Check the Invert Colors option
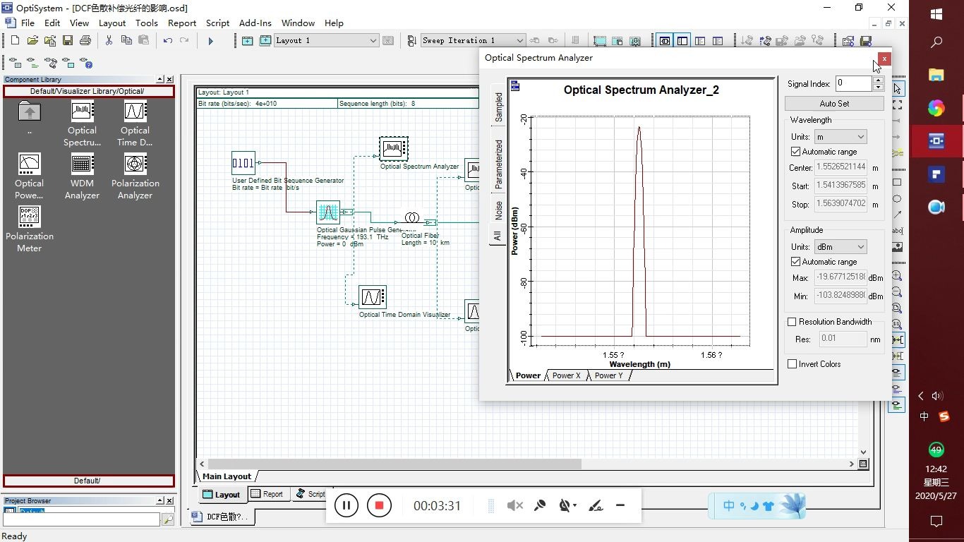This screenshot has height=542, width=964. point(793,364)
